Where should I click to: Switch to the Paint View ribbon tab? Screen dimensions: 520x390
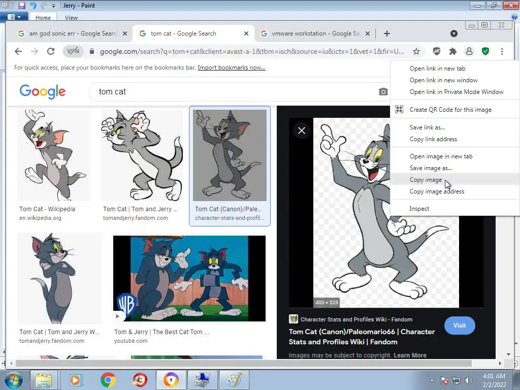[x=71, y=18]
